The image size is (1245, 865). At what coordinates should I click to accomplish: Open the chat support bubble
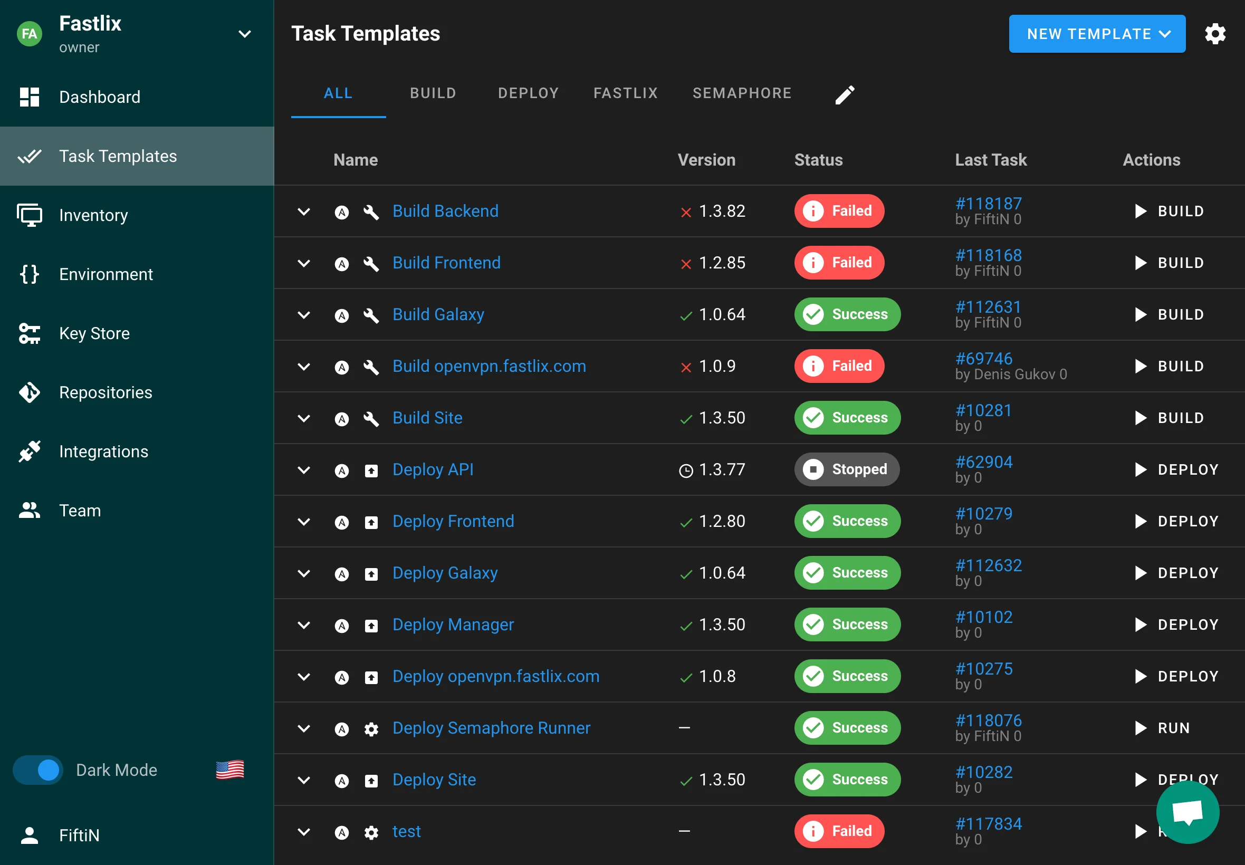coord(1187,812)
